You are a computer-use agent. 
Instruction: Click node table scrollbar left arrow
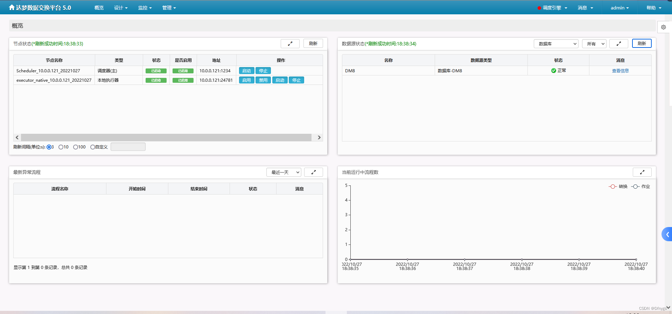(x=17, y=138)
